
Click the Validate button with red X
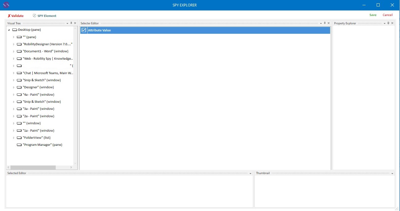16,16
